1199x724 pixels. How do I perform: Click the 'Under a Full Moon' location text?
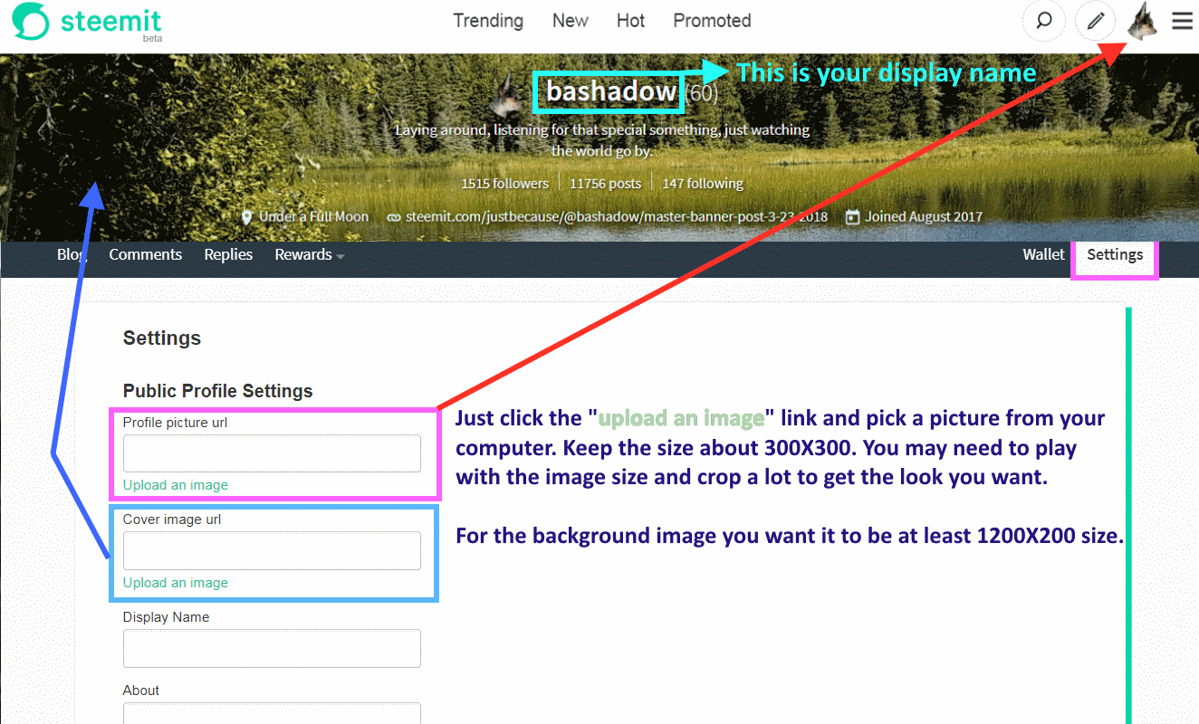click(x=314, y=217)
